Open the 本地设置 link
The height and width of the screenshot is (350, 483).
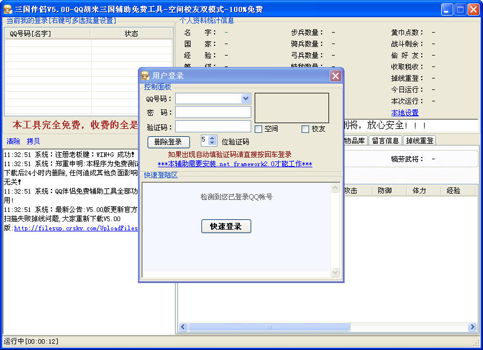click(405, 113)
